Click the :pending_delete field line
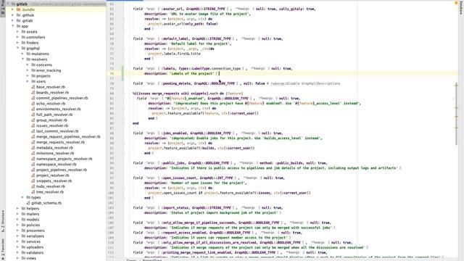The height and width of the screenshot is (261, 464). [x=236, y=83]
